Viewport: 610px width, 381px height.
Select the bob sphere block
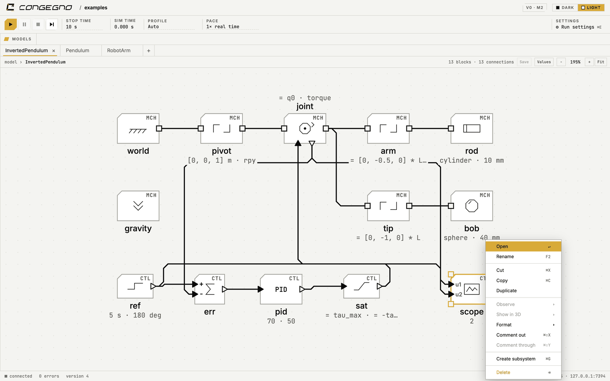[x=472, y=206]
